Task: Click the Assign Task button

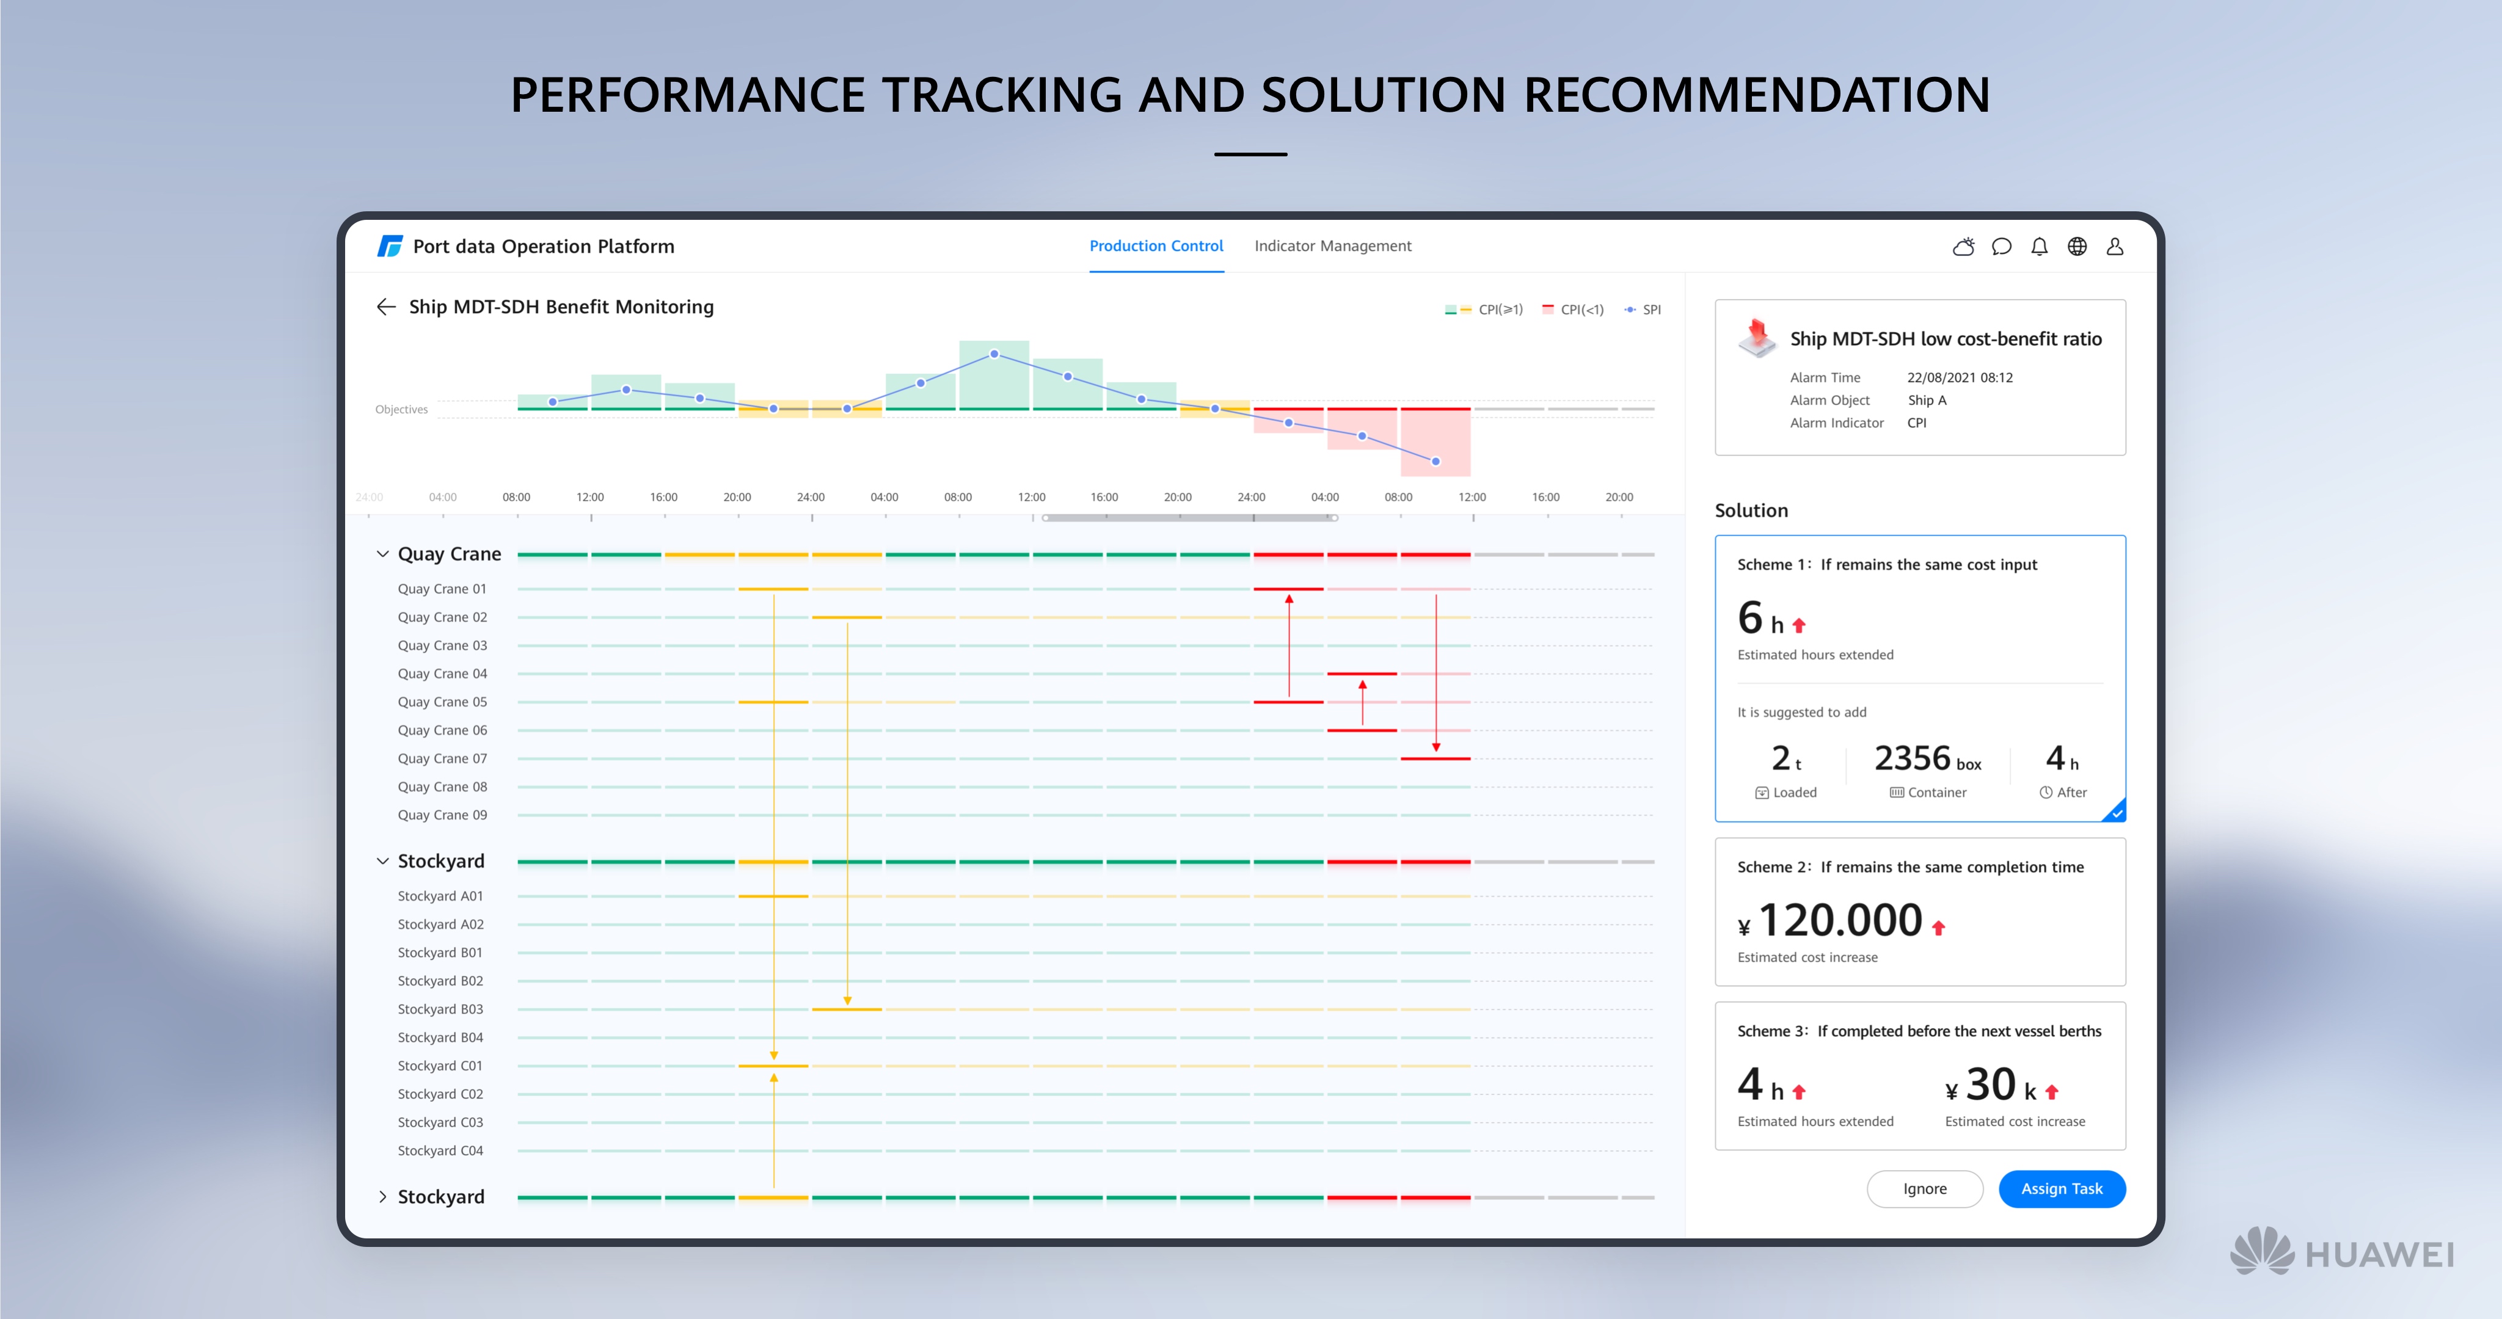Action: coord(2061,1189)
